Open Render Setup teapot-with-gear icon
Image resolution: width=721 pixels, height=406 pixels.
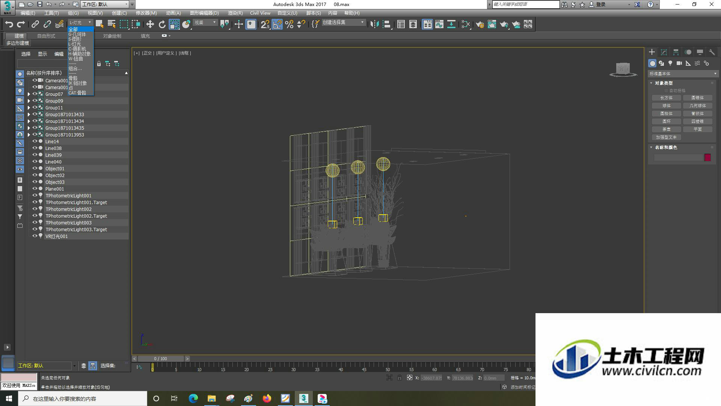[x=480, y=24]
